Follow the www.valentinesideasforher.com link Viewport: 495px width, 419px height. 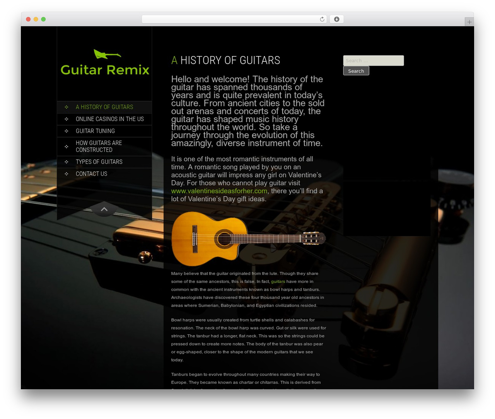(219, 191)
